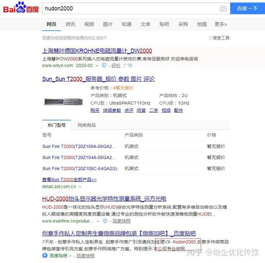The width and height of the screenshot is (265, 263).
Task: Open the 问答 link
Action: pos(141,110)
